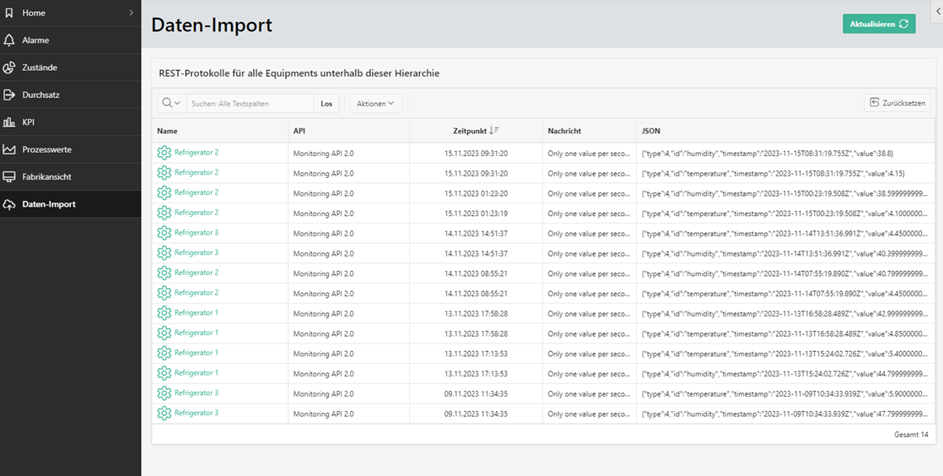Screen dimensions: 943x476
Task: Click gear icon of Refrigerator 2 temperature 08:55:21 row
Action: (x=164, y=293)
